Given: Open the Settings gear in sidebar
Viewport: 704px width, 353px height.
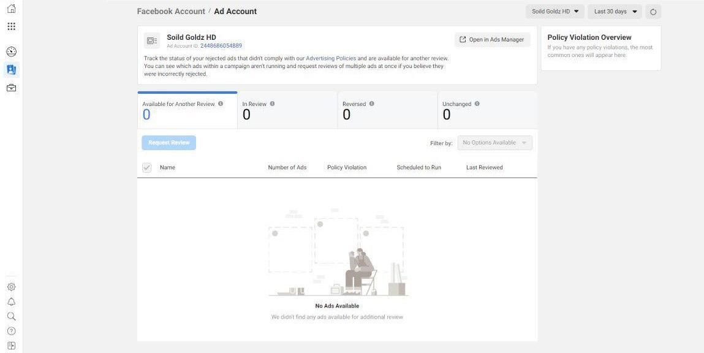Looking at the screenshot, I should (12, 287).
